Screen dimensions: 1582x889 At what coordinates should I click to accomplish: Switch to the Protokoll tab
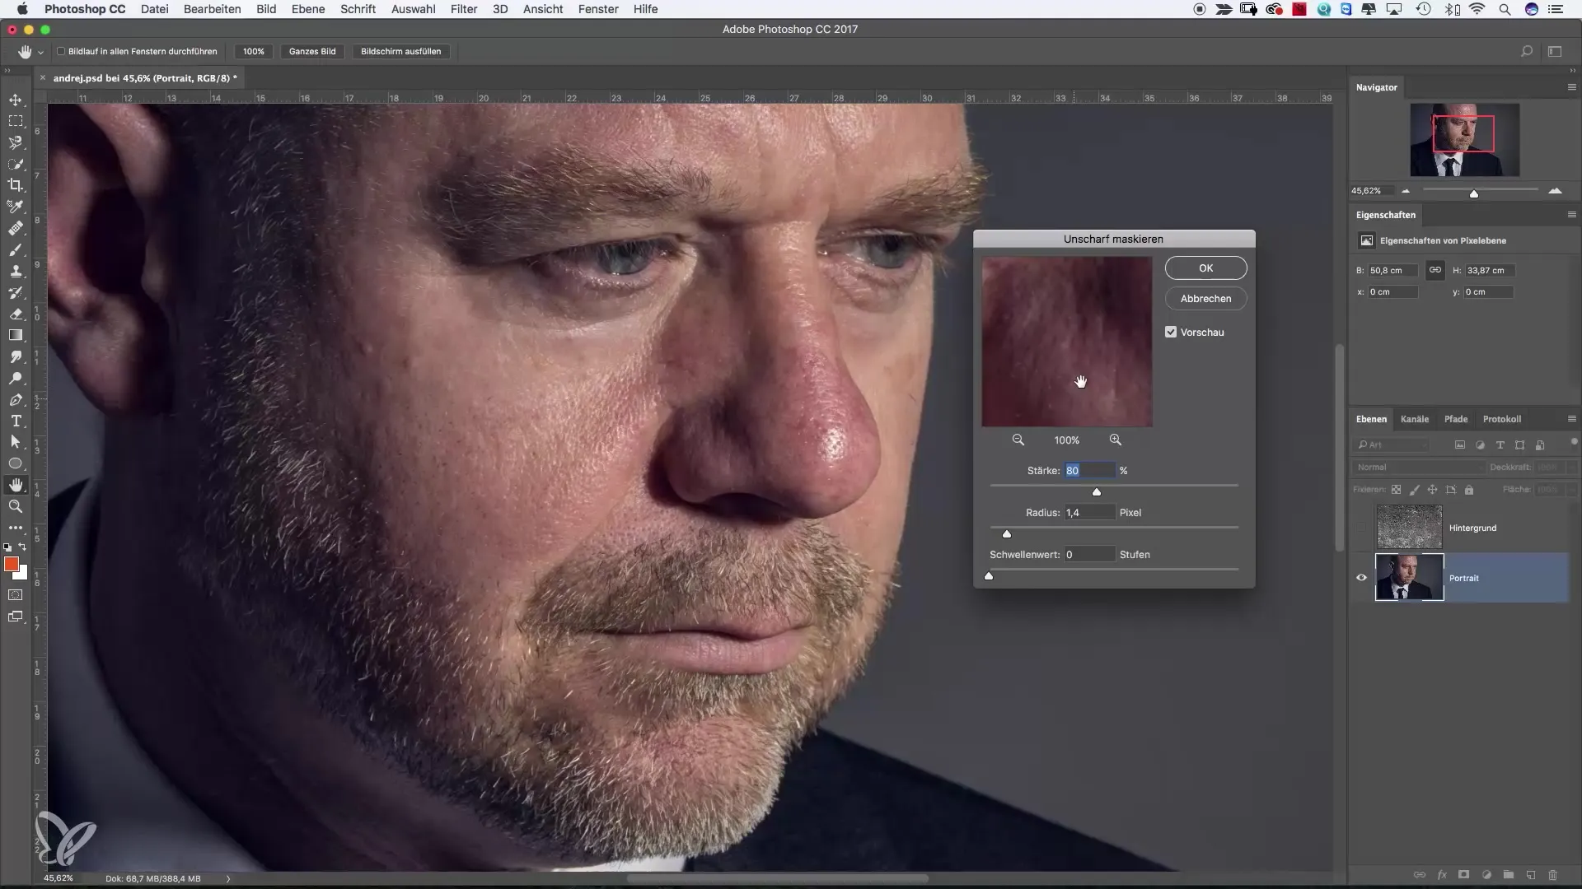point(1502,419)
